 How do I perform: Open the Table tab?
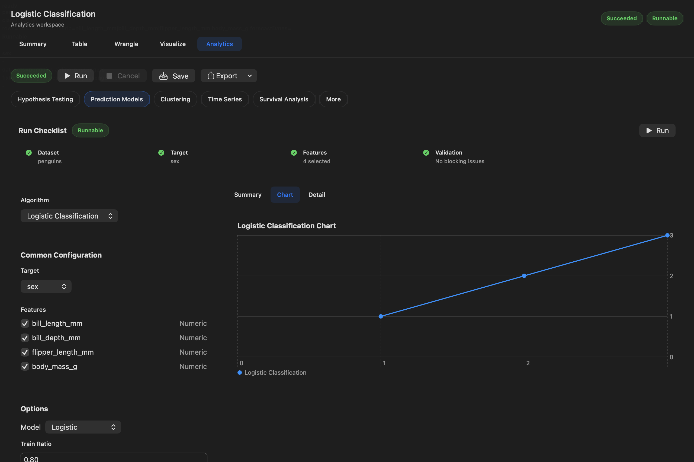(x=79, y=44)
